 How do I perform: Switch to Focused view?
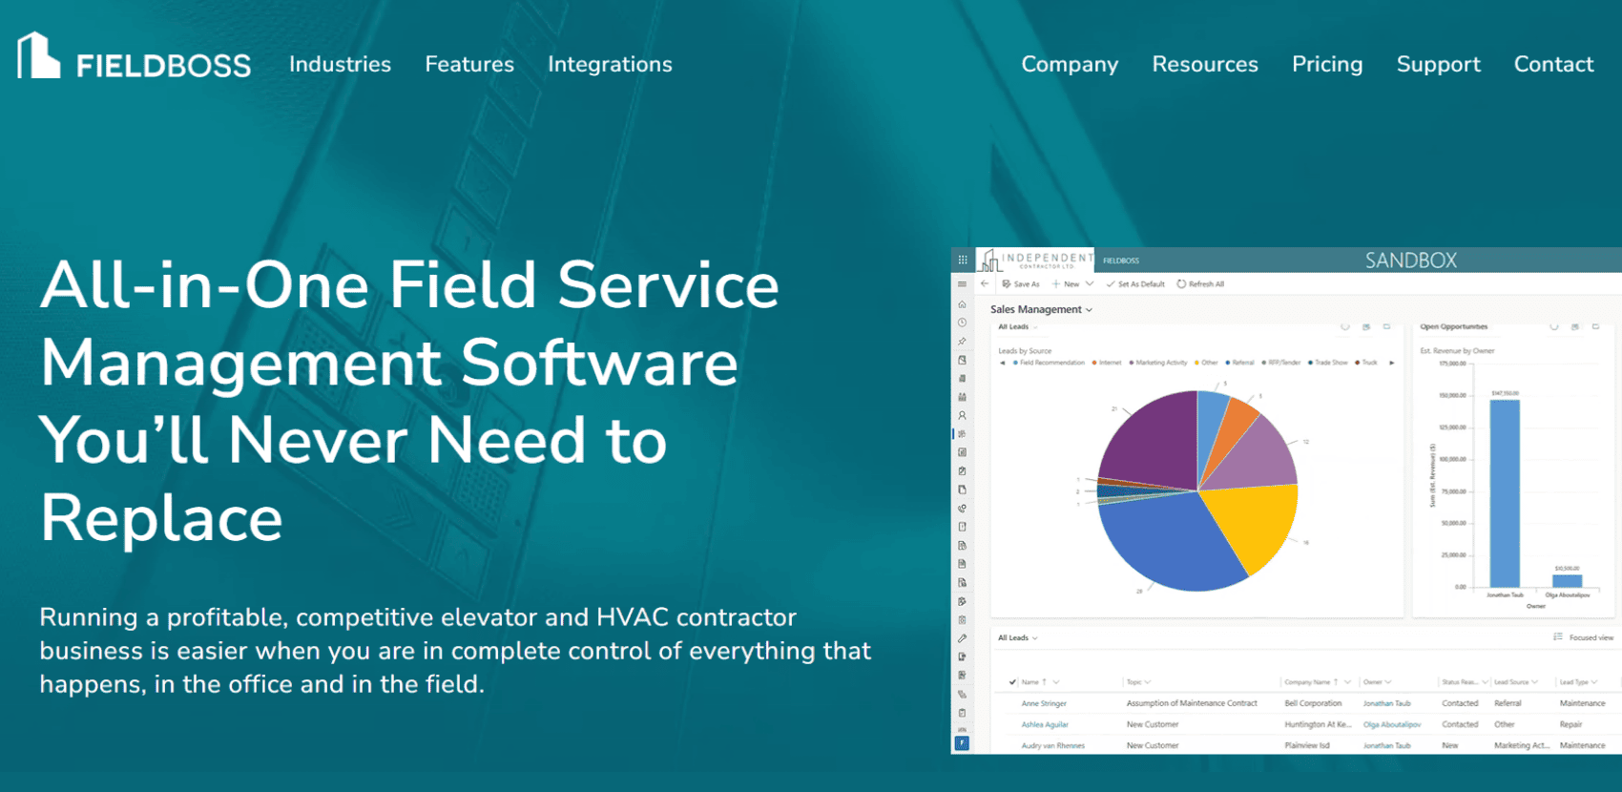[1584, 637]
